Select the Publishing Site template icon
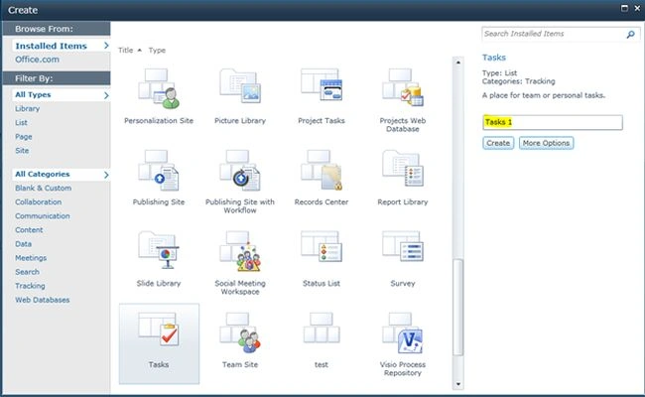The image size is (645, 397). [x=159, y=170]
